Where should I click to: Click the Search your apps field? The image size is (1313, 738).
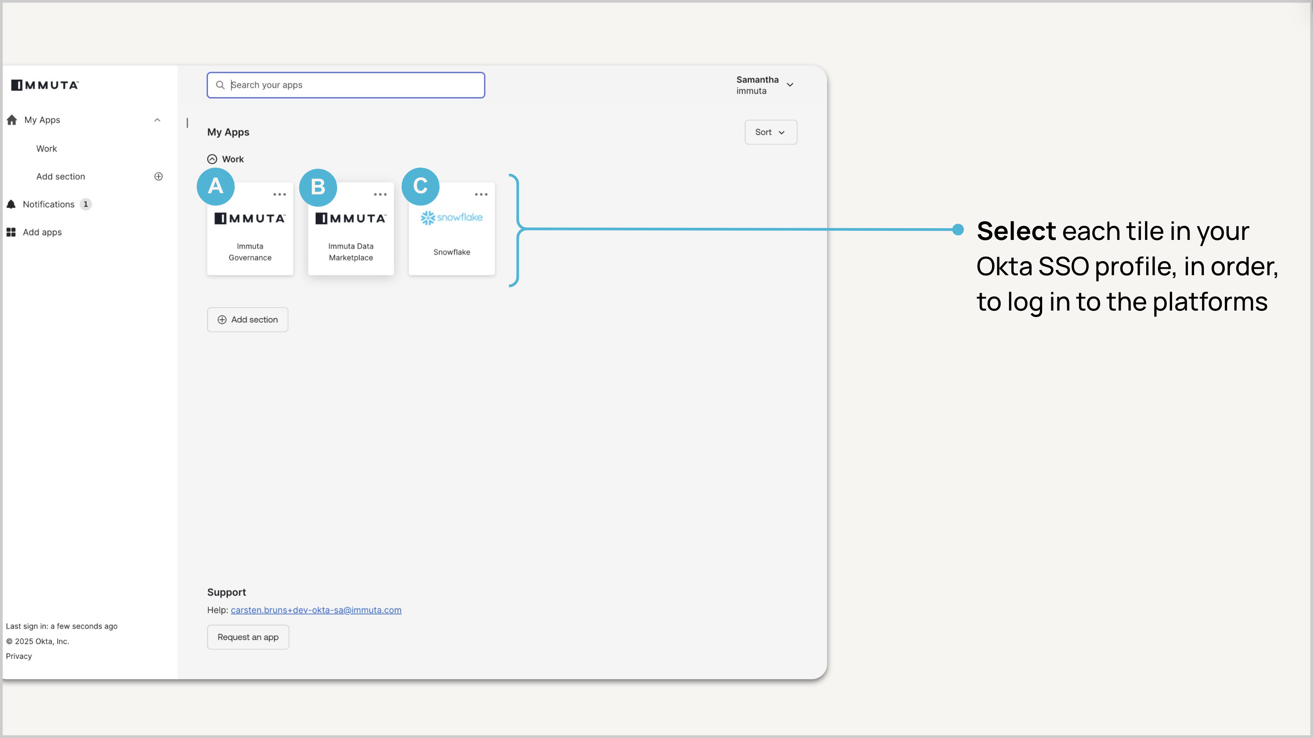click(x=352, y=85)
